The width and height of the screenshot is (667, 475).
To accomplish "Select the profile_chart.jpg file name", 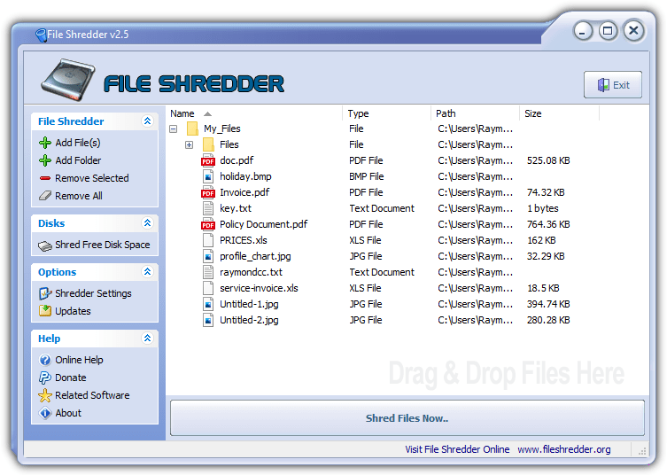I will click(x=255, y=256).
